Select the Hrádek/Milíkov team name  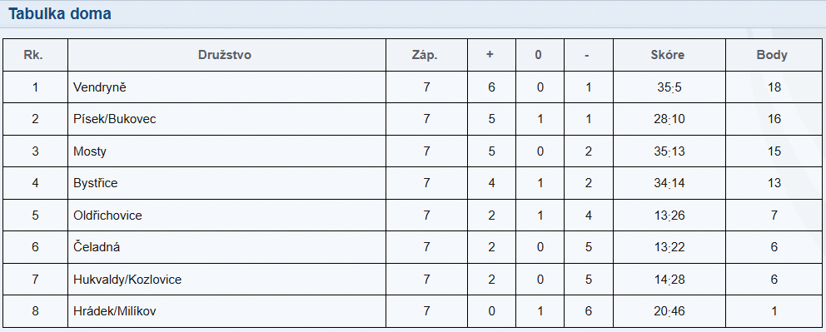(115, 311)
